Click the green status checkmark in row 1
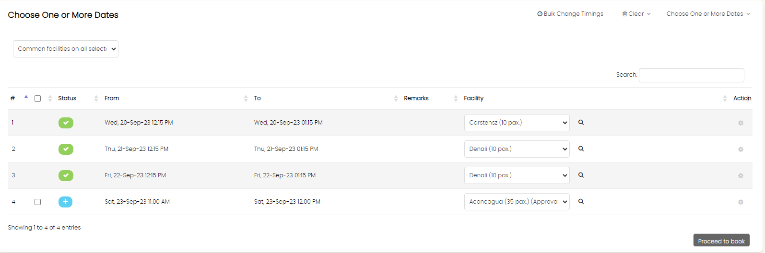 [x=66, y=123]
